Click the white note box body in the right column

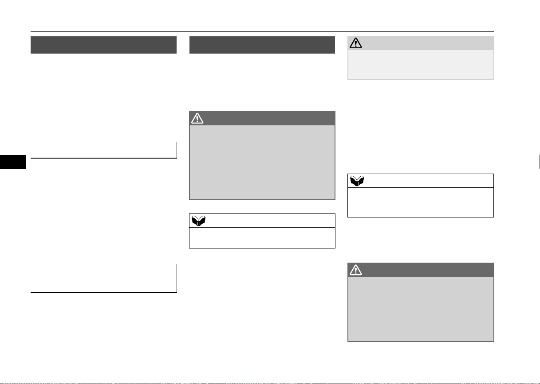pos(421,202)
